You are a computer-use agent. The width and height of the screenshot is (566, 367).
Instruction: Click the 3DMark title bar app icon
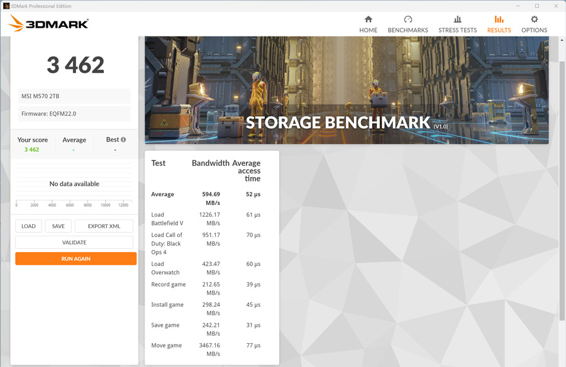(6, 6)
